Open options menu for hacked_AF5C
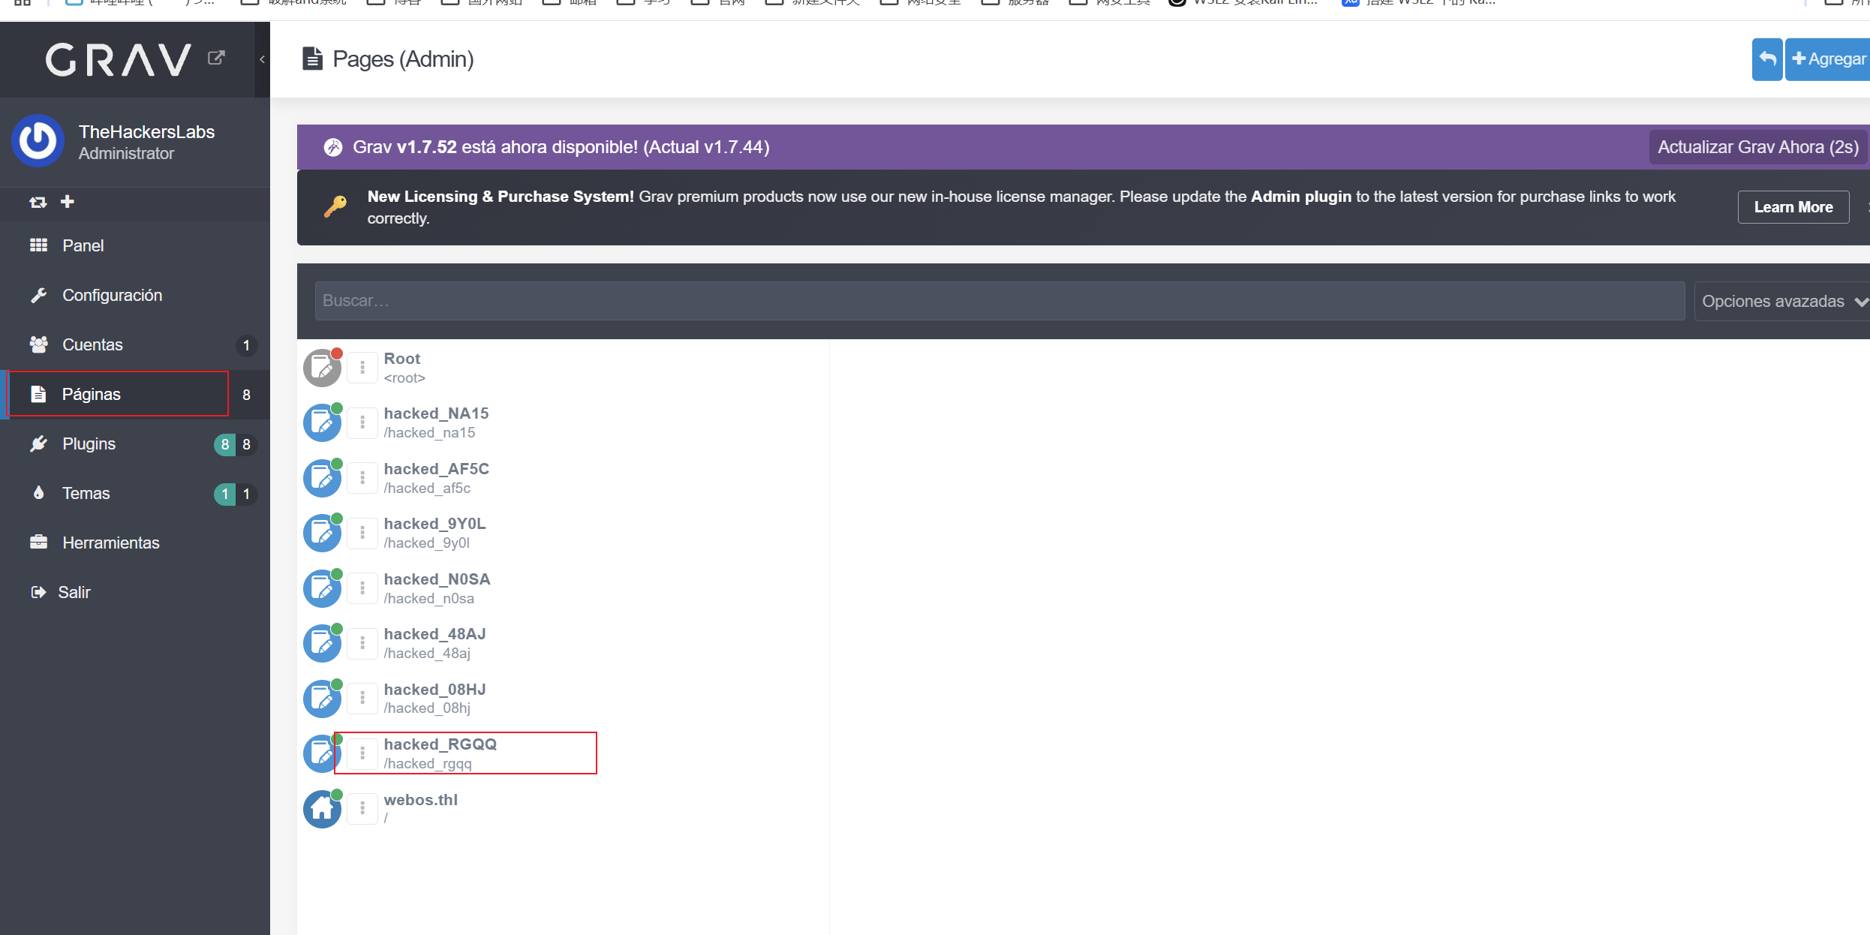 tap(362, 478)
